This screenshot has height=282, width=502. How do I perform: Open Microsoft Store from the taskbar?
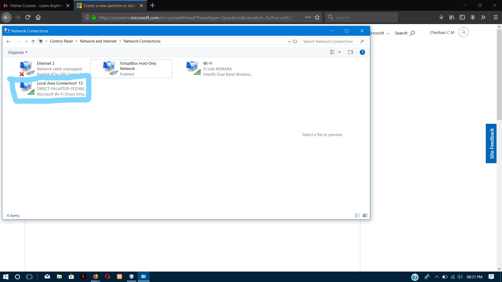(71, 277)
